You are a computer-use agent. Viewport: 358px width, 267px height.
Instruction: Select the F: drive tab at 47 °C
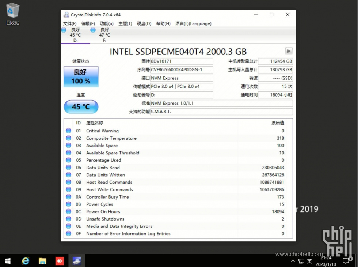coord(104,35)
